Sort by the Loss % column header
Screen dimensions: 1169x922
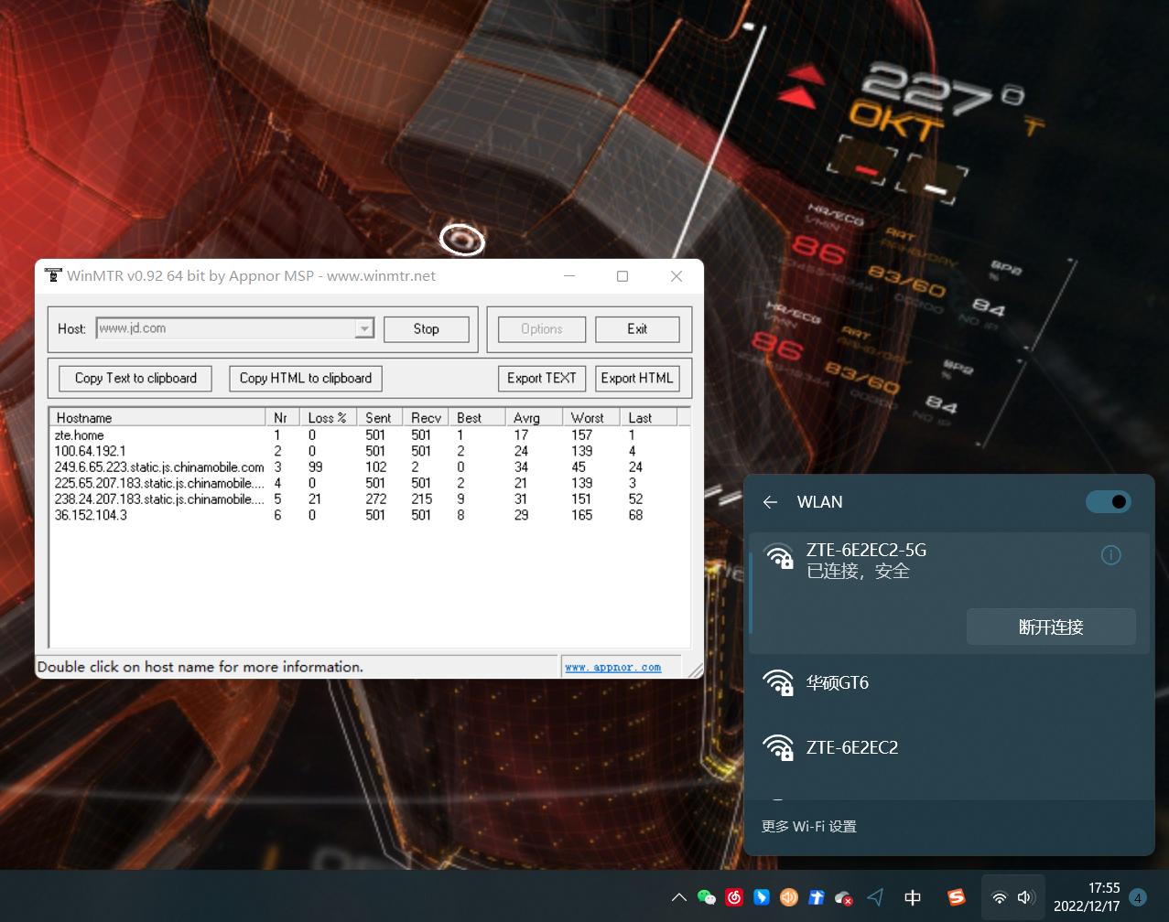point(327,418)
